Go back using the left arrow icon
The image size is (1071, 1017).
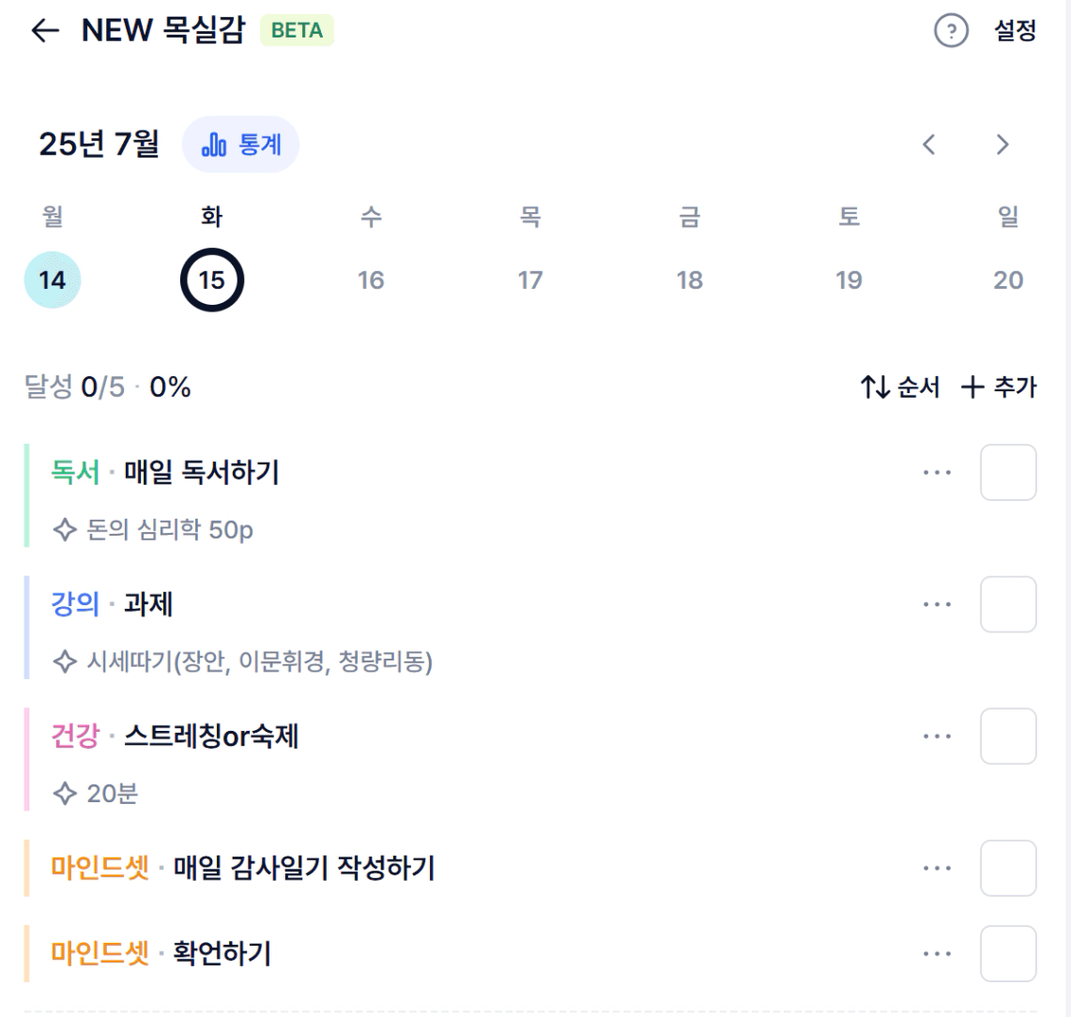45,31
